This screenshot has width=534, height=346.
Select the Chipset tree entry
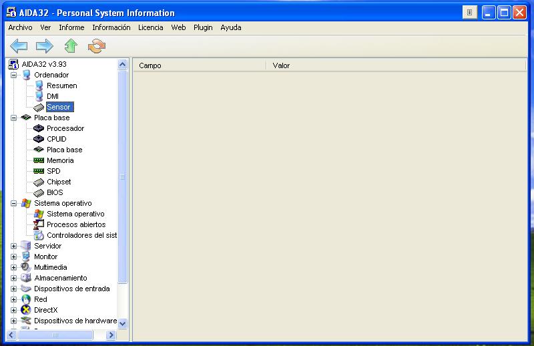[59, 182]
